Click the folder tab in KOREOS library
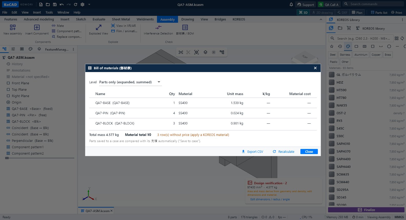Image resolution: width=406 pixels, height=220 pixels. [340, 28]
